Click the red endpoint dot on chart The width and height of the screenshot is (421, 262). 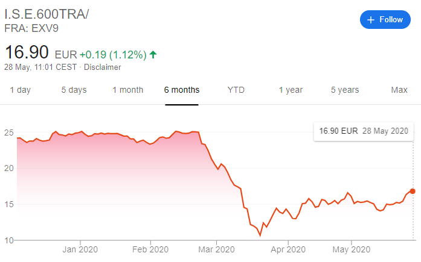(413, 191)
